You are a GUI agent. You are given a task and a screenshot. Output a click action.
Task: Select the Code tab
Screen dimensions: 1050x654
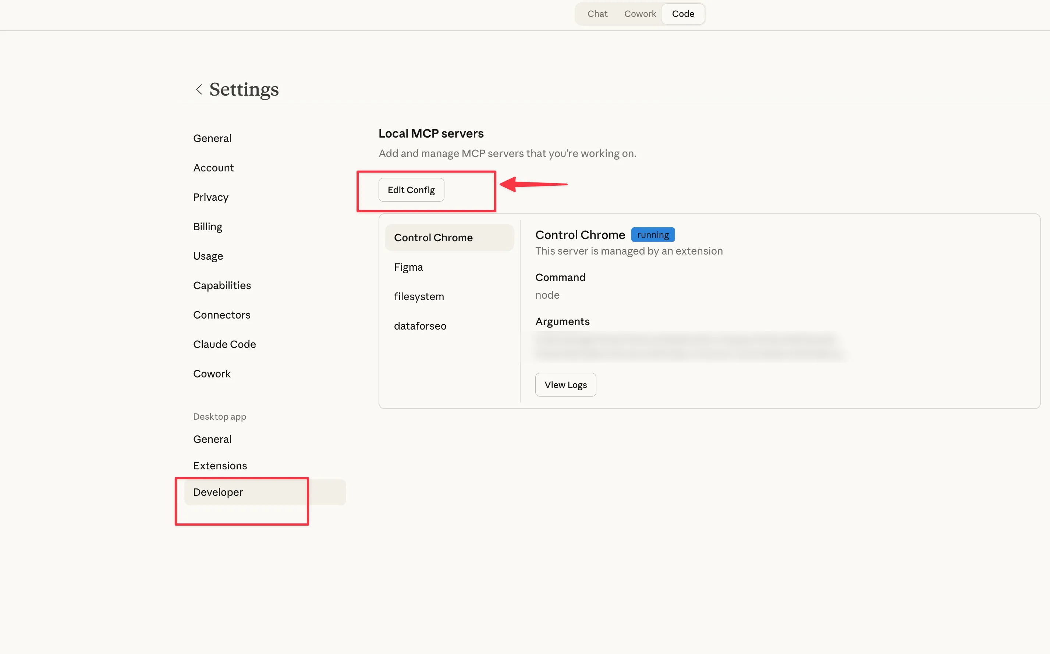click(683, 14)
